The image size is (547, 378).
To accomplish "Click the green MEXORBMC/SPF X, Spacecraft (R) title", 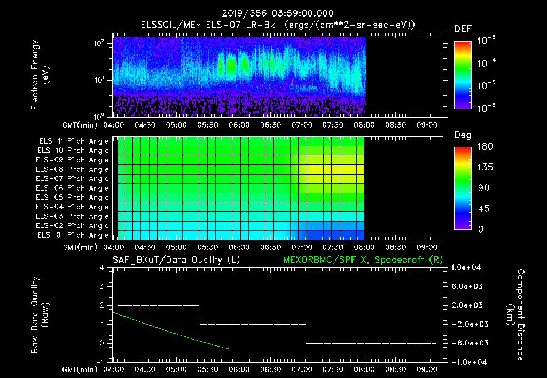I will pos(363,260).
